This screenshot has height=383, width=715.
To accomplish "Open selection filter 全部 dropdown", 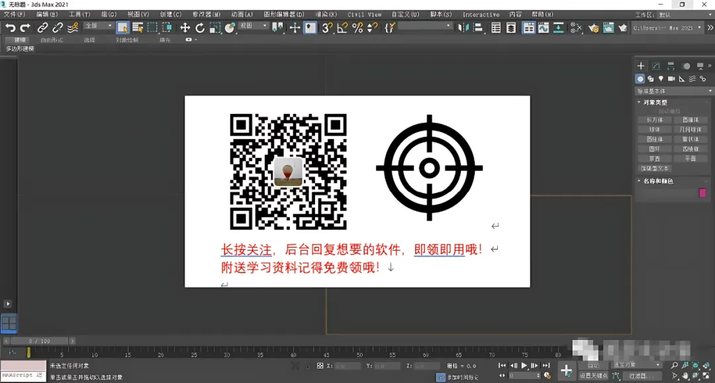I will (98, 26).
